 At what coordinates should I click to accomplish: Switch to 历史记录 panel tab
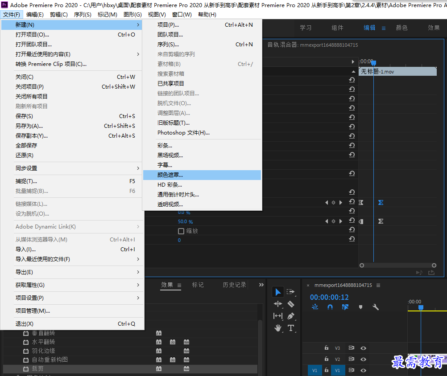234,285
